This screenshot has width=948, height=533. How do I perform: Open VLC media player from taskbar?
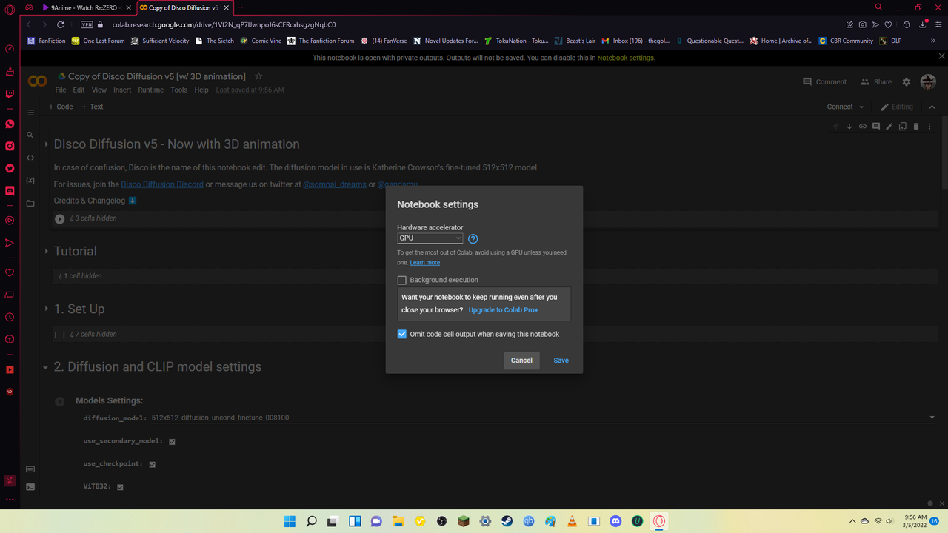(572, 521)
